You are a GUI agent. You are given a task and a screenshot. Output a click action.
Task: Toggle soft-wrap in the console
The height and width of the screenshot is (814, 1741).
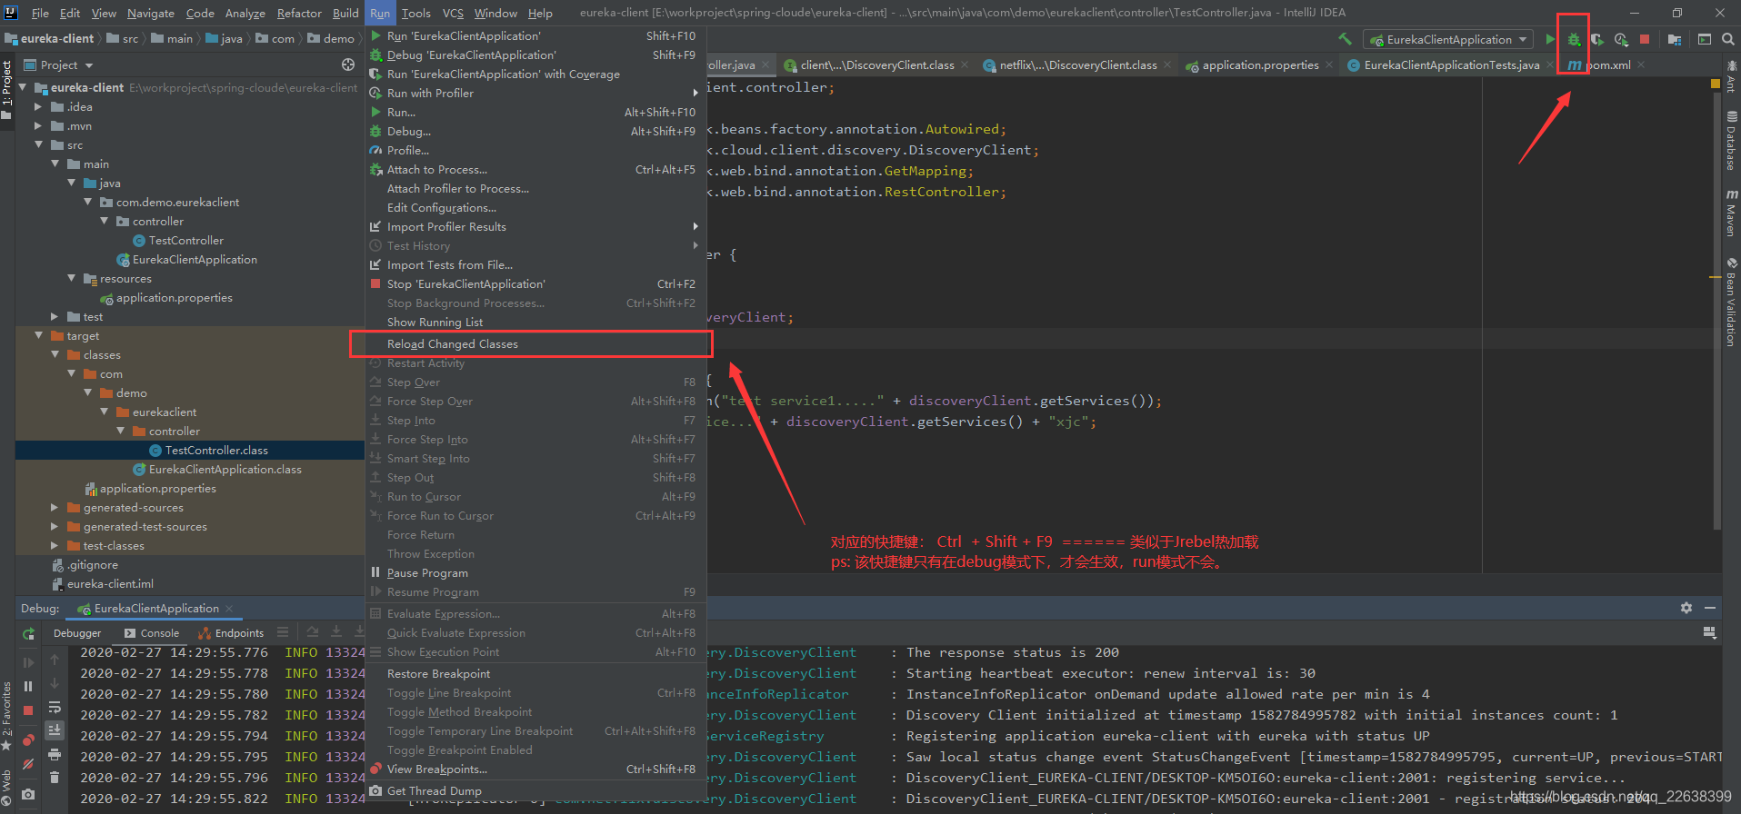coord(55,708)
